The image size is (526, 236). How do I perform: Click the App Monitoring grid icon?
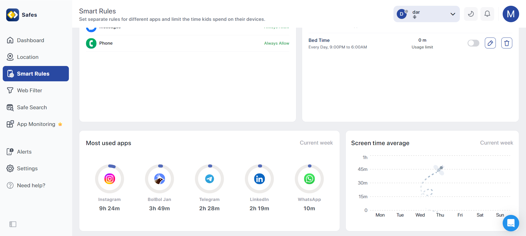click(x=10, y=124)
